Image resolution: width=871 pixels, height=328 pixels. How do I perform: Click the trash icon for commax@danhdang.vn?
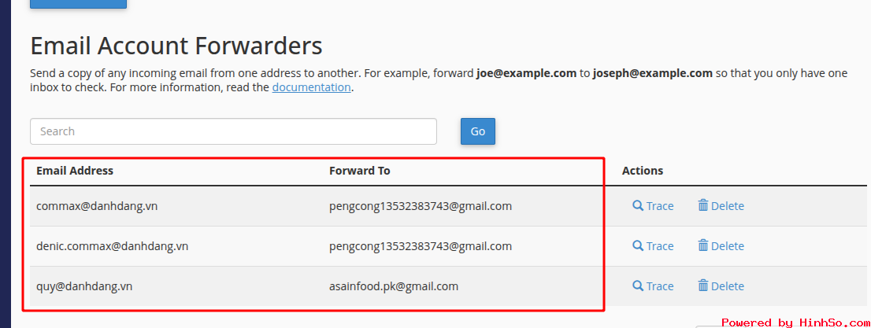pyautogui.click(x=703, y=206)
